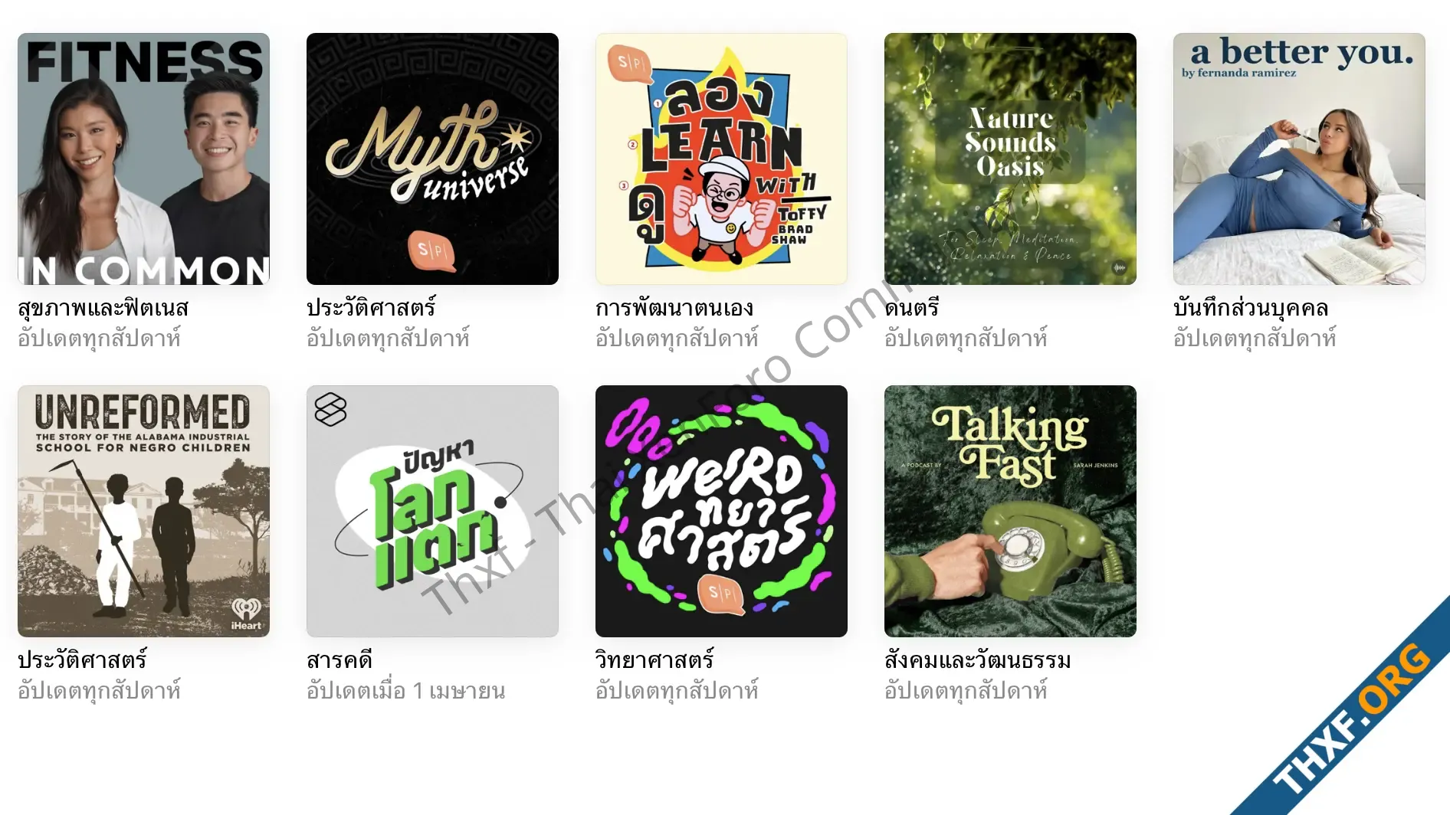The height and width of the screenshot is (815, 1450).
Task: Select the Talking Fast podcast cover
Action: click(1010, 511)
